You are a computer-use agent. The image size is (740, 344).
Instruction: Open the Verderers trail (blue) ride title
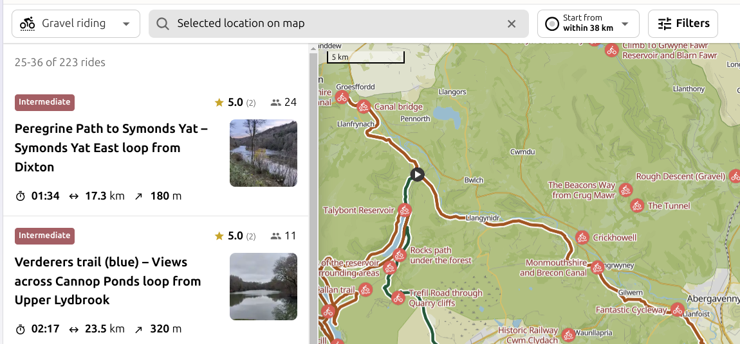tap(107, 281)
